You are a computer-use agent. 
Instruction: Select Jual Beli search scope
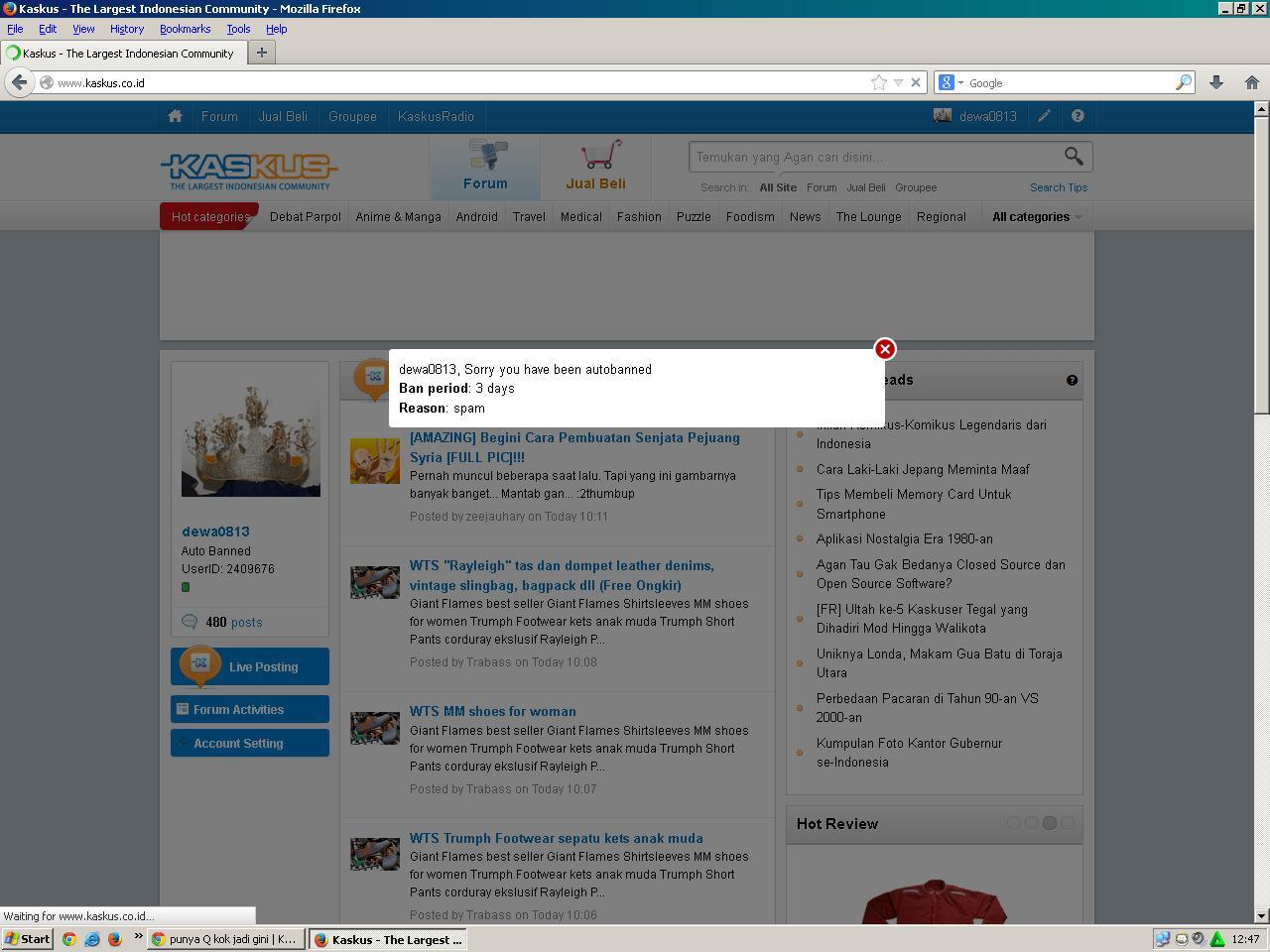click(865, 187)
